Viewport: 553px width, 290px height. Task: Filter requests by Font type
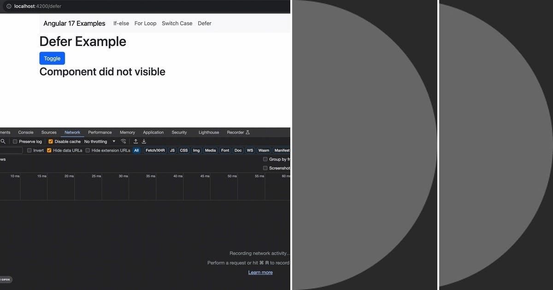[225, 151]
